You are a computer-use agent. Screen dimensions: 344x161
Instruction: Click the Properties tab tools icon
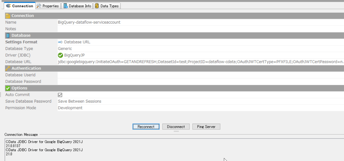point(39,6)
